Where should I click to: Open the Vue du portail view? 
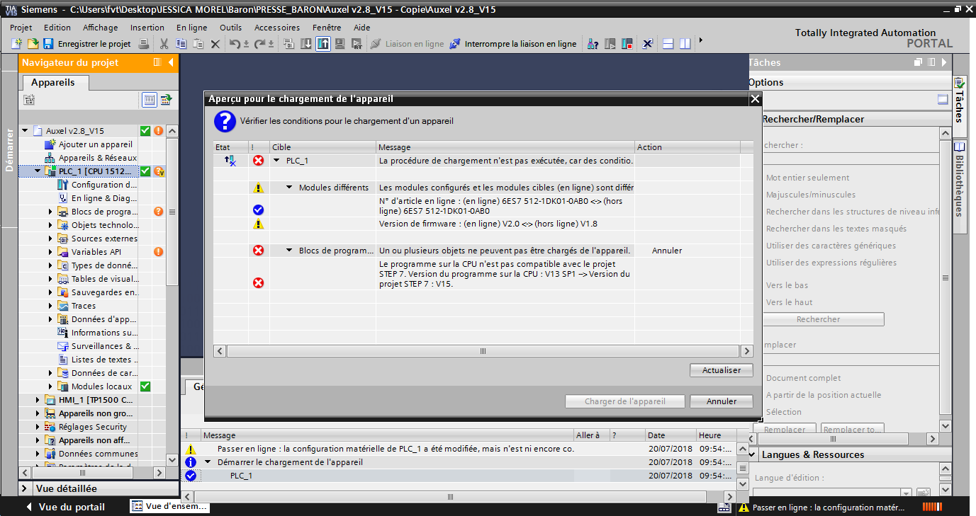click(x=71, y=507)
